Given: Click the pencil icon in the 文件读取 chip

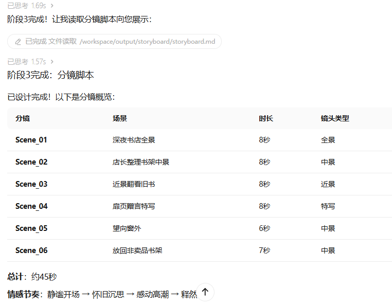Looking at the screenshot, I should click(18, 42).
